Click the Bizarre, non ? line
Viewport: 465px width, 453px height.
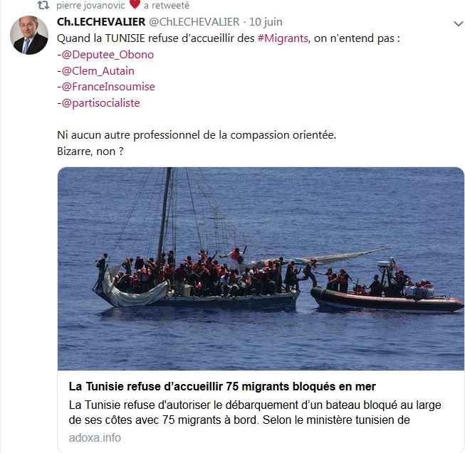90,151
